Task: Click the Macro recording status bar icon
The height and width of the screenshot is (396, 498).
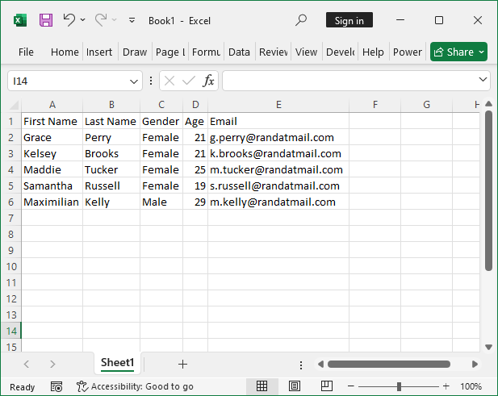Action: coord(56,386)
